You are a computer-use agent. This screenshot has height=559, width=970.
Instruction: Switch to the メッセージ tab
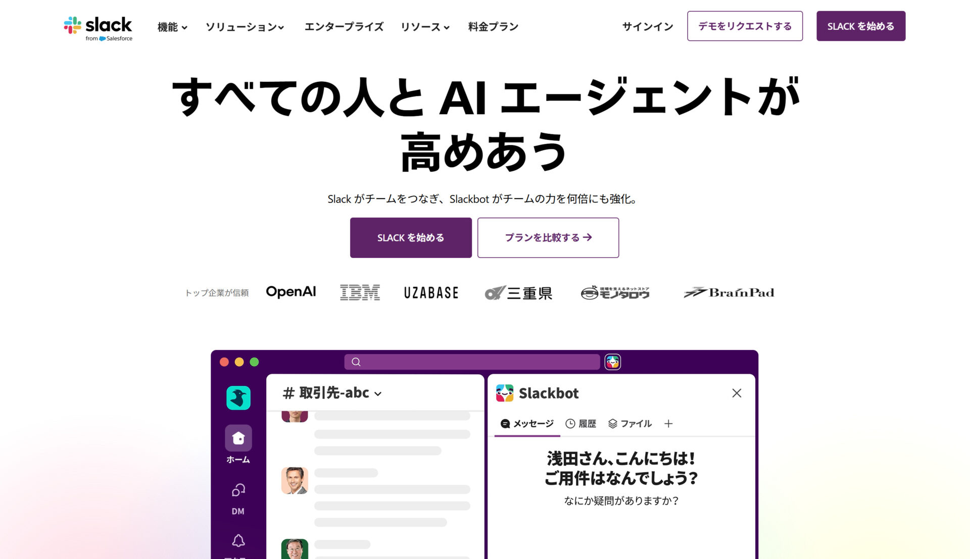click(527, 424)
